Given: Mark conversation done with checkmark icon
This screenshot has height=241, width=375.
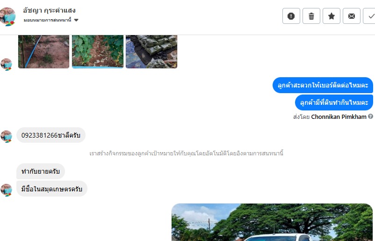Looking at the screenshot, I should [x=370, y=16].
